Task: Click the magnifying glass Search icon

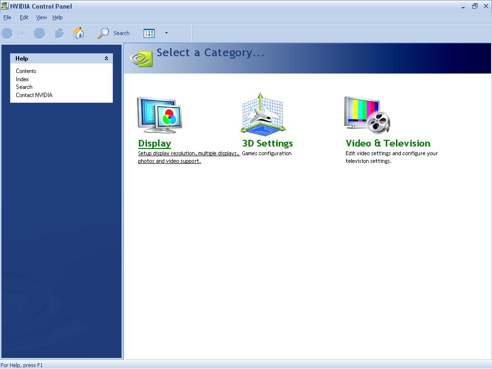Action: point(103,33)
